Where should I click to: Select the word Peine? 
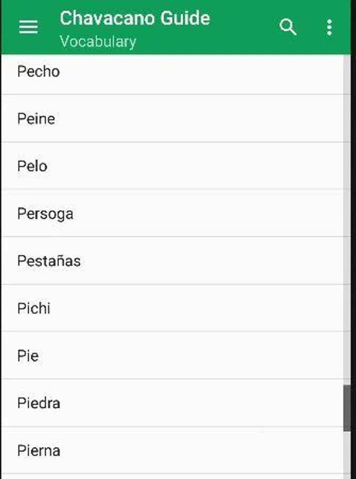(x=36, y=118)
